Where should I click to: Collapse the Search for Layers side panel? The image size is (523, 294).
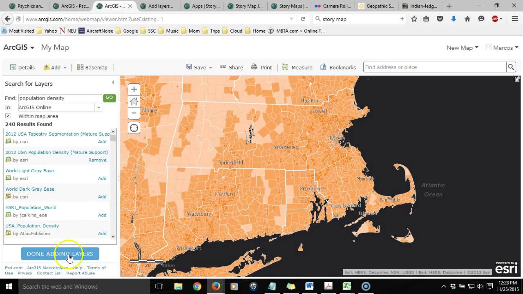pyautogui.click(x=113, y=82)
